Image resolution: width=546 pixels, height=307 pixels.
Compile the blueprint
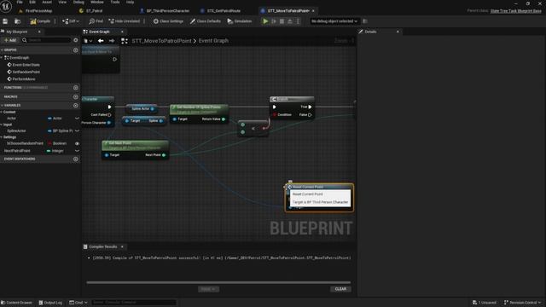[40, 21]
